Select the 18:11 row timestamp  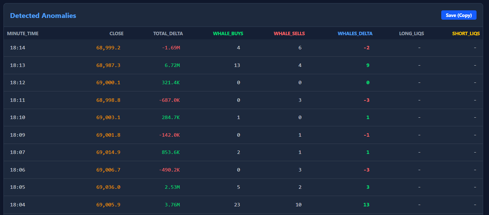18,100
